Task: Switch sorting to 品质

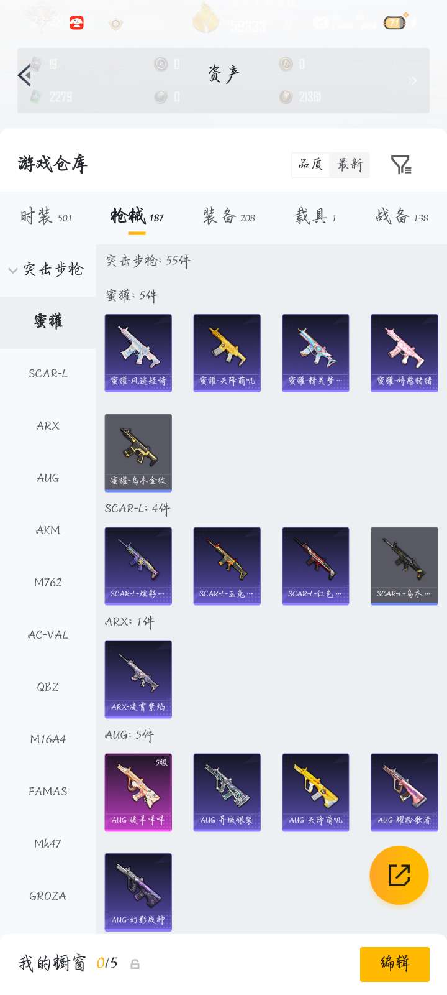Action: tap(310, 165)
